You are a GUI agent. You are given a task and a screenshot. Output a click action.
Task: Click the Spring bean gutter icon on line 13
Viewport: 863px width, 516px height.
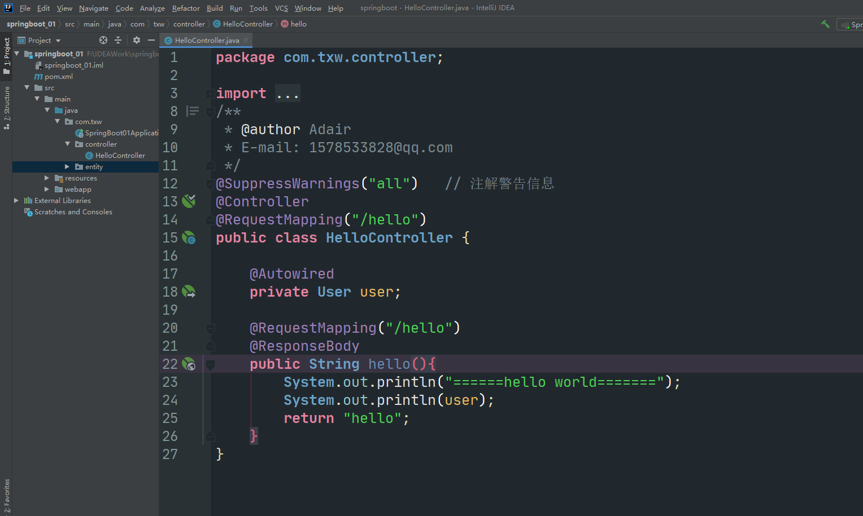pyautogui.click(x=189, y=201)
